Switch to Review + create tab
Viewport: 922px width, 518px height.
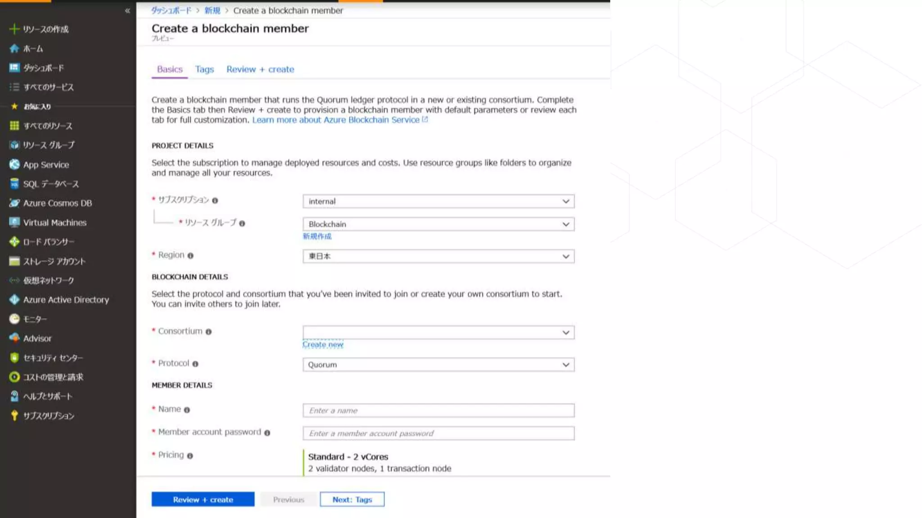click(260, 69)
